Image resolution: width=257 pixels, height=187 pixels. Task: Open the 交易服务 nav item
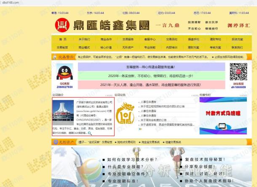[x=128, y=39]
